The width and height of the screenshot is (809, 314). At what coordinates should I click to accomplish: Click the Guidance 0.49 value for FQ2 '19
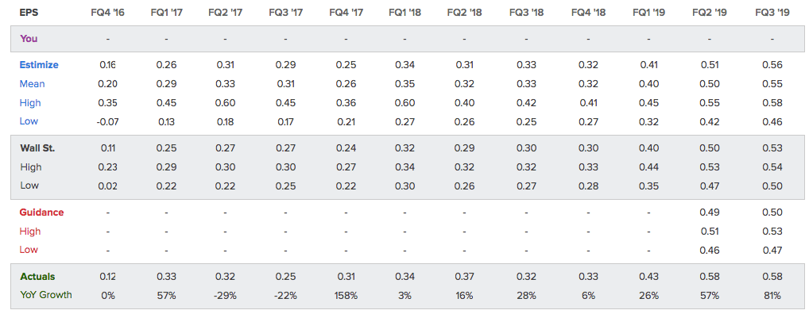tap(710, 212)
